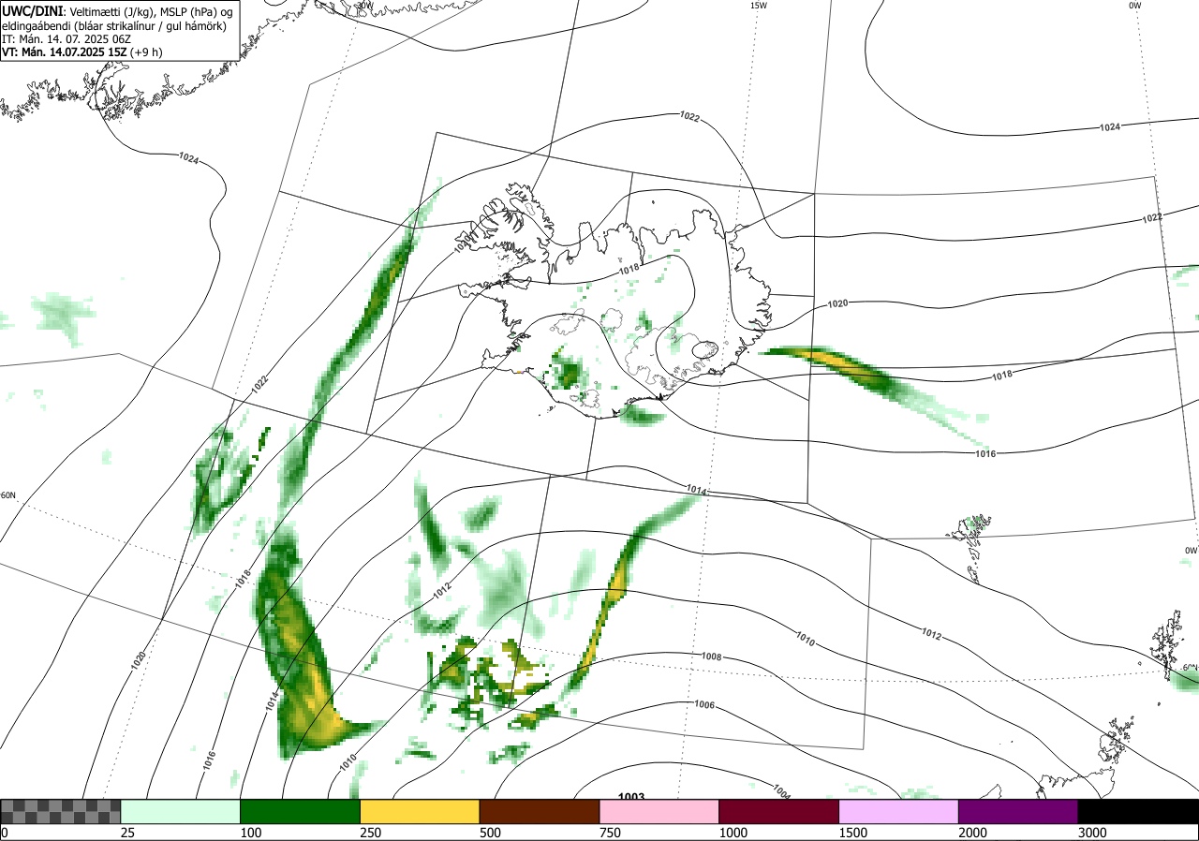Click the '750' legend scale value

610,833
